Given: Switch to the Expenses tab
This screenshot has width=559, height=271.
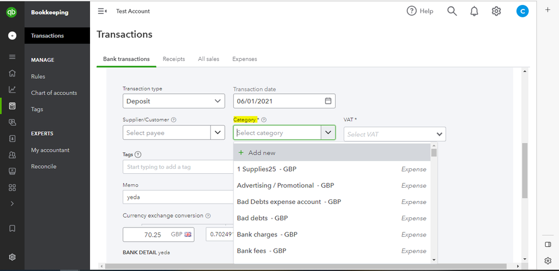Looking at the screenshot, I should [245, 59].
